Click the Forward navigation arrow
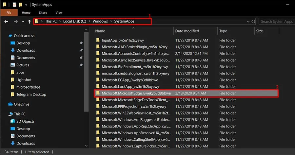The image size is (295, 155). (16, 22)
